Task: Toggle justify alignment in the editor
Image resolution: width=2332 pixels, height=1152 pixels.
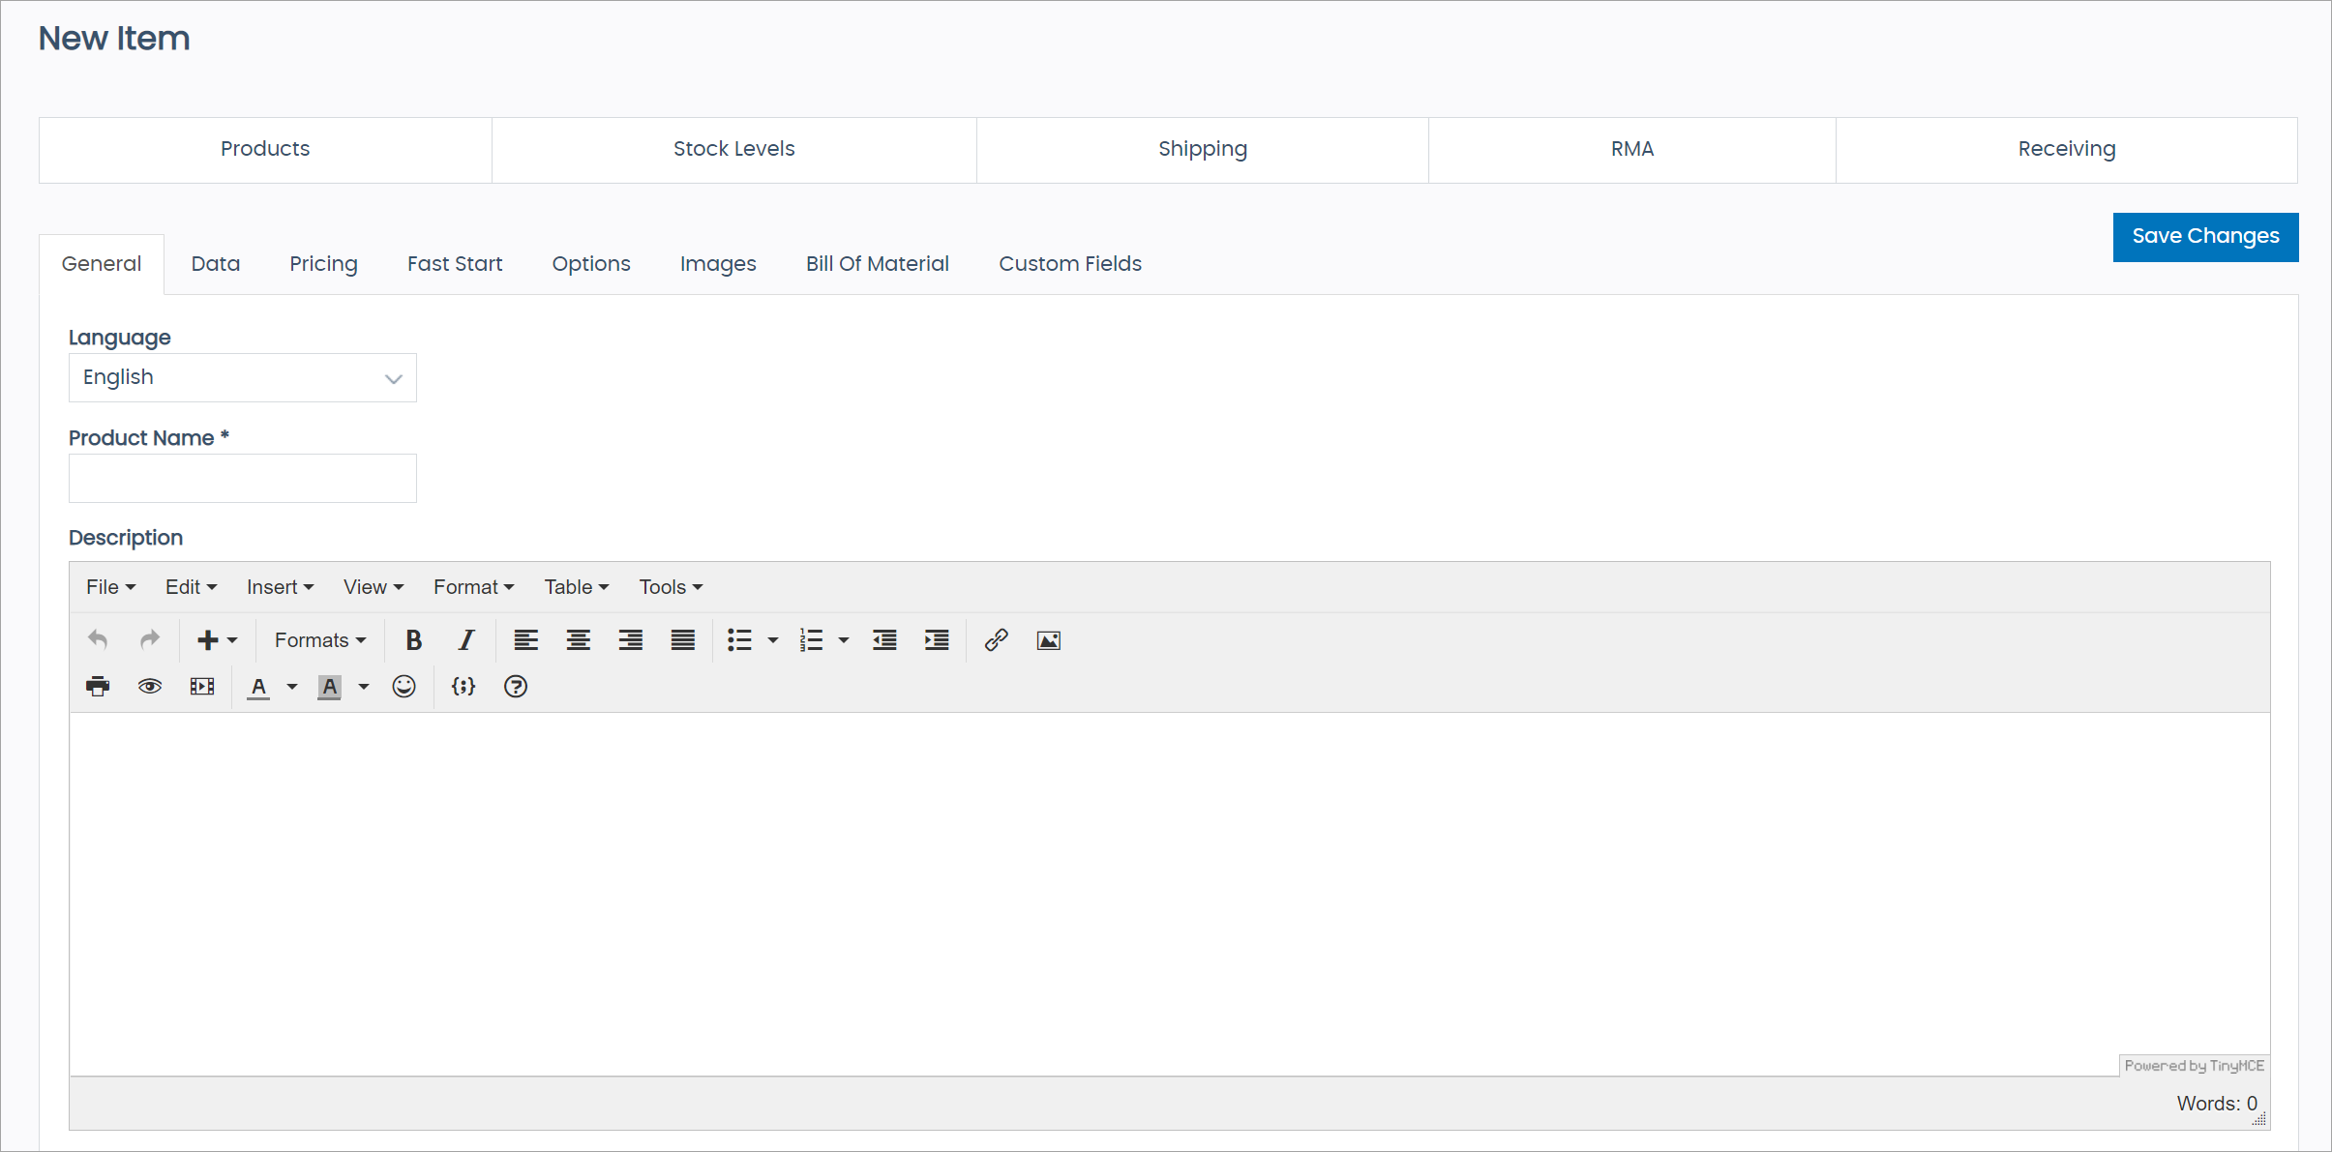Action: click(682, 639)
